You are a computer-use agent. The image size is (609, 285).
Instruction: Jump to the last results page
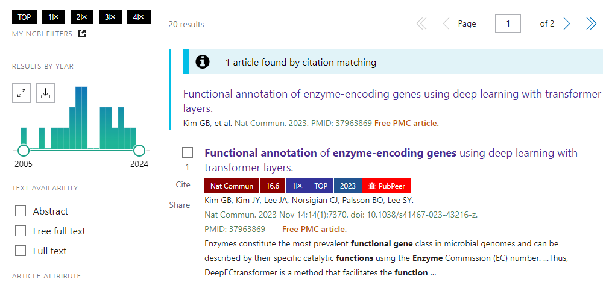pyautogui.click(x=592, y=23)
